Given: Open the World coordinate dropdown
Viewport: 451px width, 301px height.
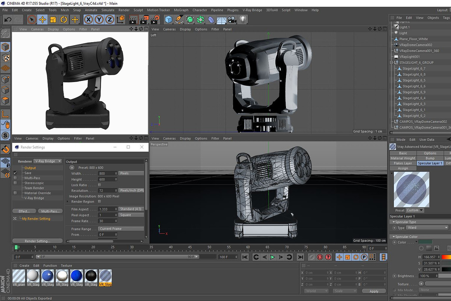Looking at the screenshot, I should 316,291.
